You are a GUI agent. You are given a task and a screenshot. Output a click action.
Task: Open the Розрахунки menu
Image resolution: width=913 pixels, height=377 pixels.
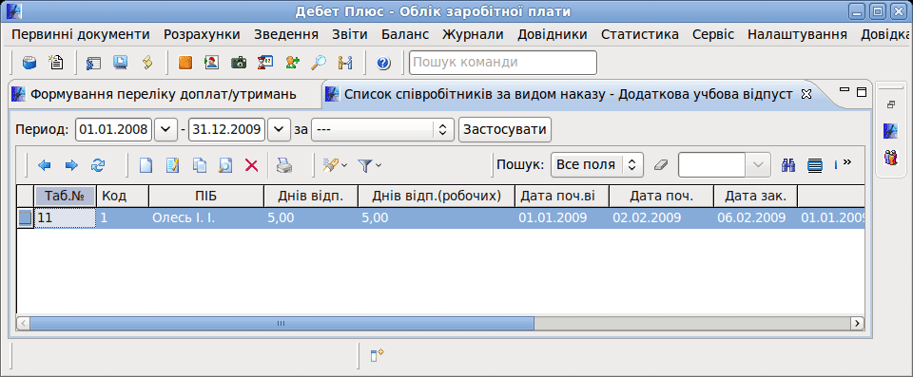[x=202, y=34]
